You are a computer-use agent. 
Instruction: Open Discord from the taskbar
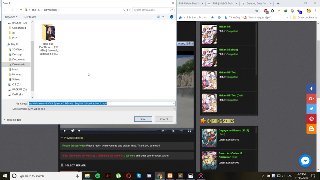tap(149, 176)
